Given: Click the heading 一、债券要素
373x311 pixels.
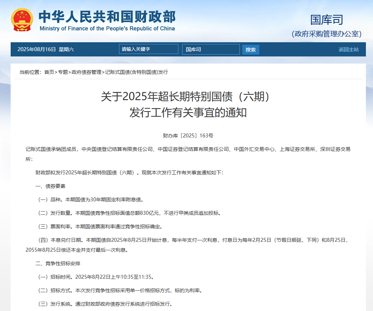Looking at the screenshot, I should tap(50, 186).
